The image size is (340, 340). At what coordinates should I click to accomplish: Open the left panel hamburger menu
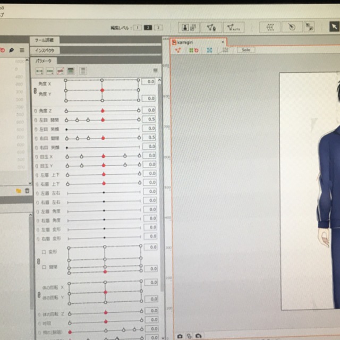(22, 50)
